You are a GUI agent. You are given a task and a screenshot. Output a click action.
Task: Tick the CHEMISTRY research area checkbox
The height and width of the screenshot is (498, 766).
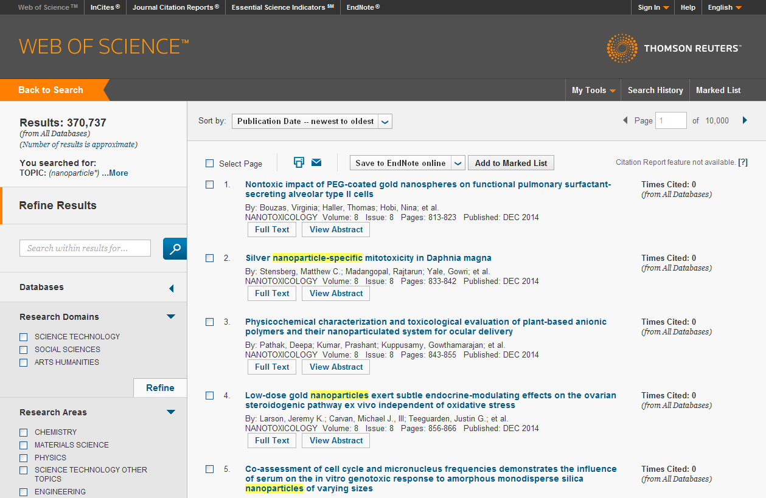(x=24, y=432)
